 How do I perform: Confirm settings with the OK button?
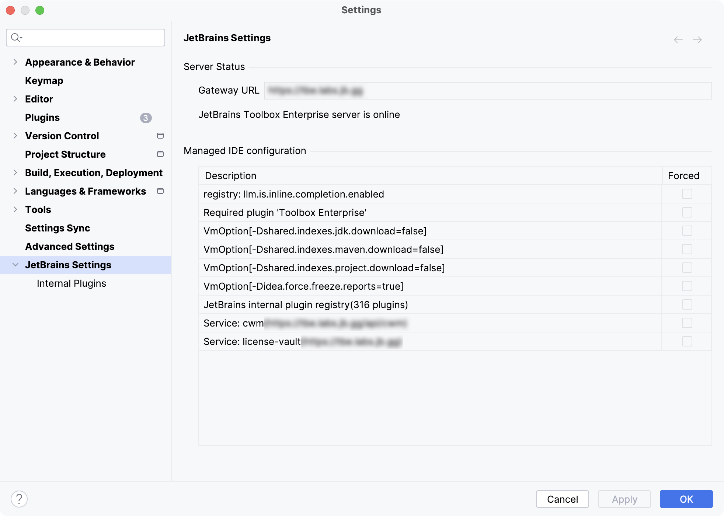[686, 499]
